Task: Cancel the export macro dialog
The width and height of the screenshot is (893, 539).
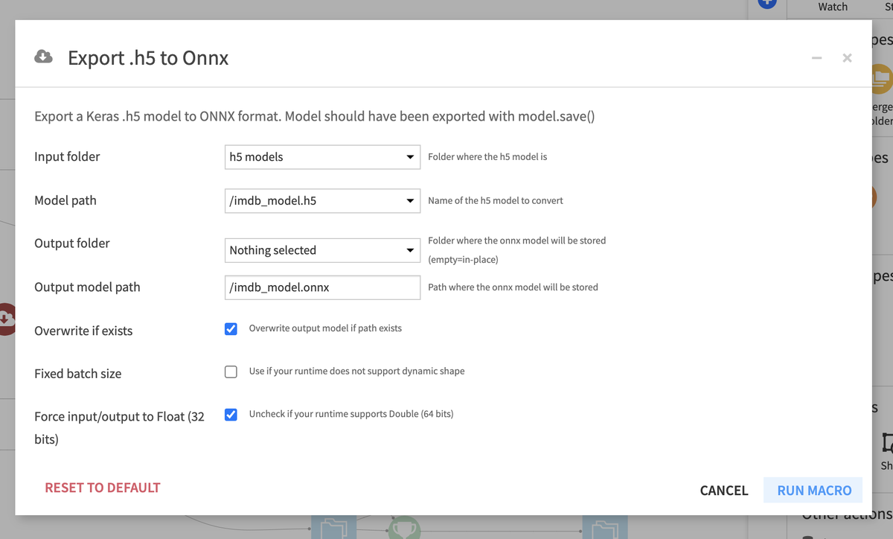Action: click(x=724, y=491)
